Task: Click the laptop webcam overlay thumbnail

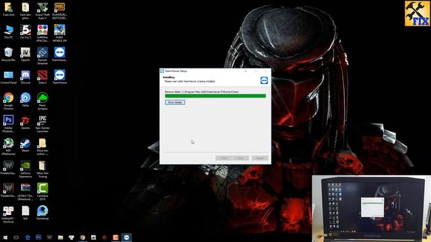Action: coord(371,209)
